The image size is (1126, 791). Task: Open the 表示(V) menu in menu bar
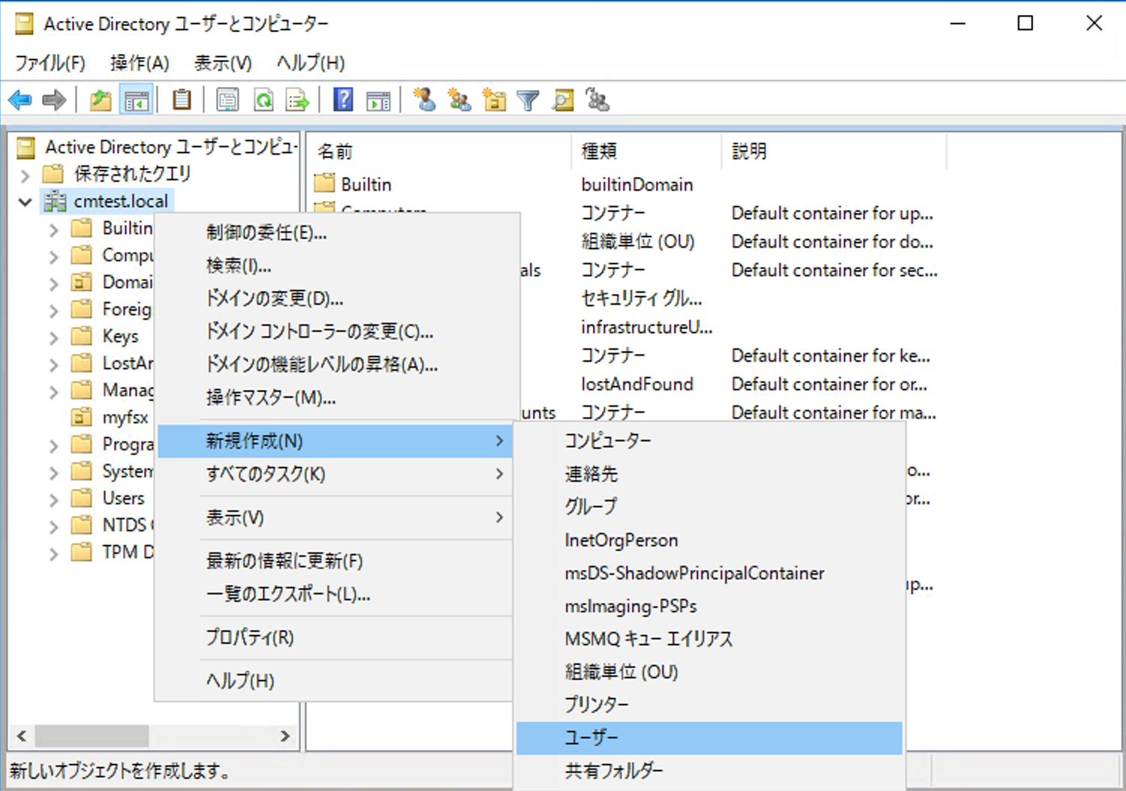[x=223, y=62]
